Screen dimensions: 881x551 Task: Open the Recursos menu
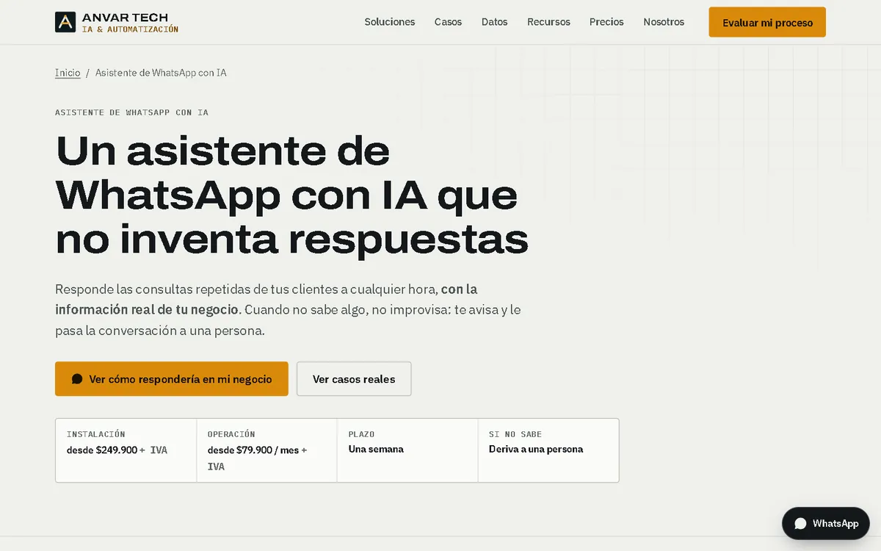(x=548, y=22)
